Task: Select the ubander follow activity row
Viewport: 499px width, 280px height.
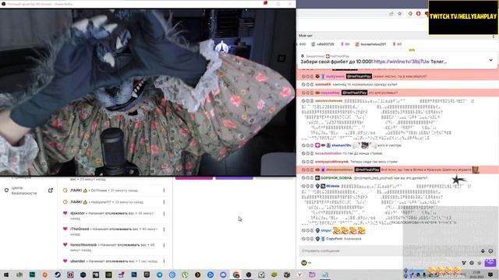Action: click(115, 261)
